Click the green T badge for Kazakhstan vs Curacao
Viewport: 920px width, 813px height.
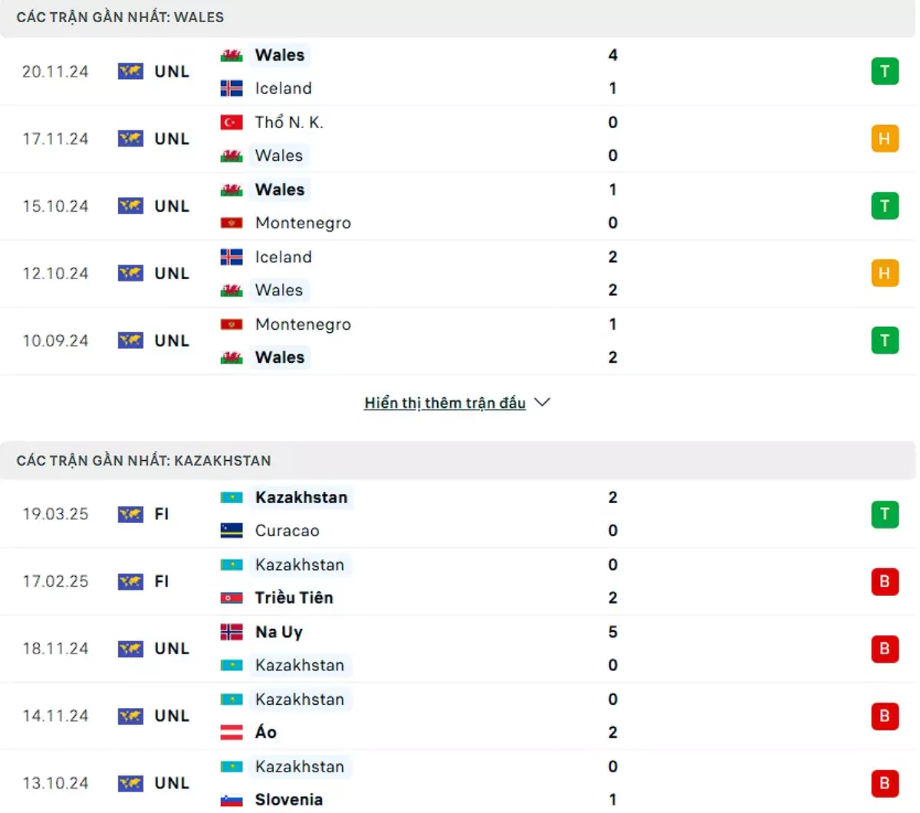(x=885, y=514)
